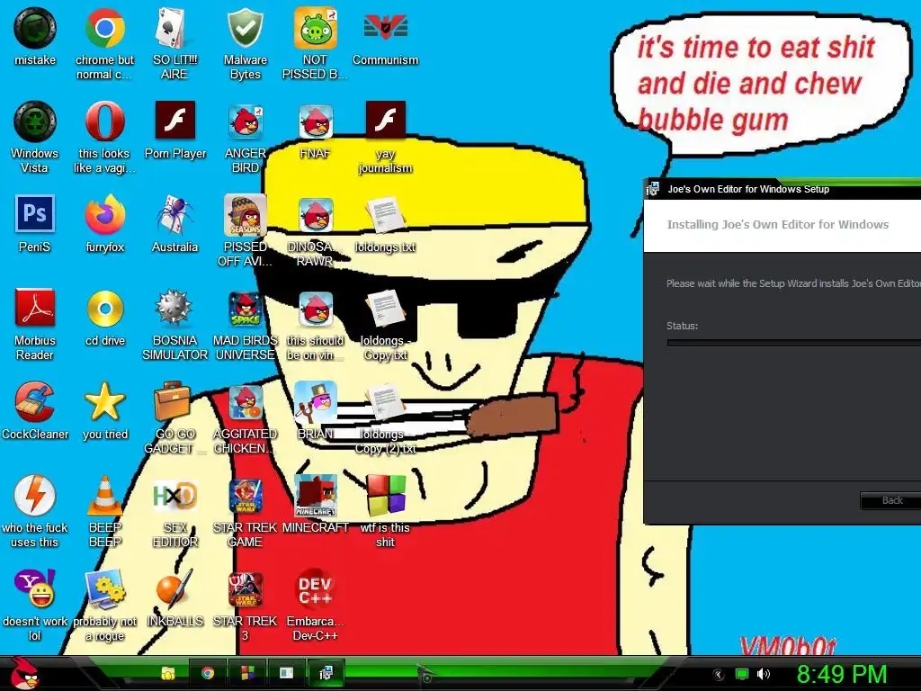Click the Back button in setup wizard
Screen dimensions: 921x691
[891, 500]
